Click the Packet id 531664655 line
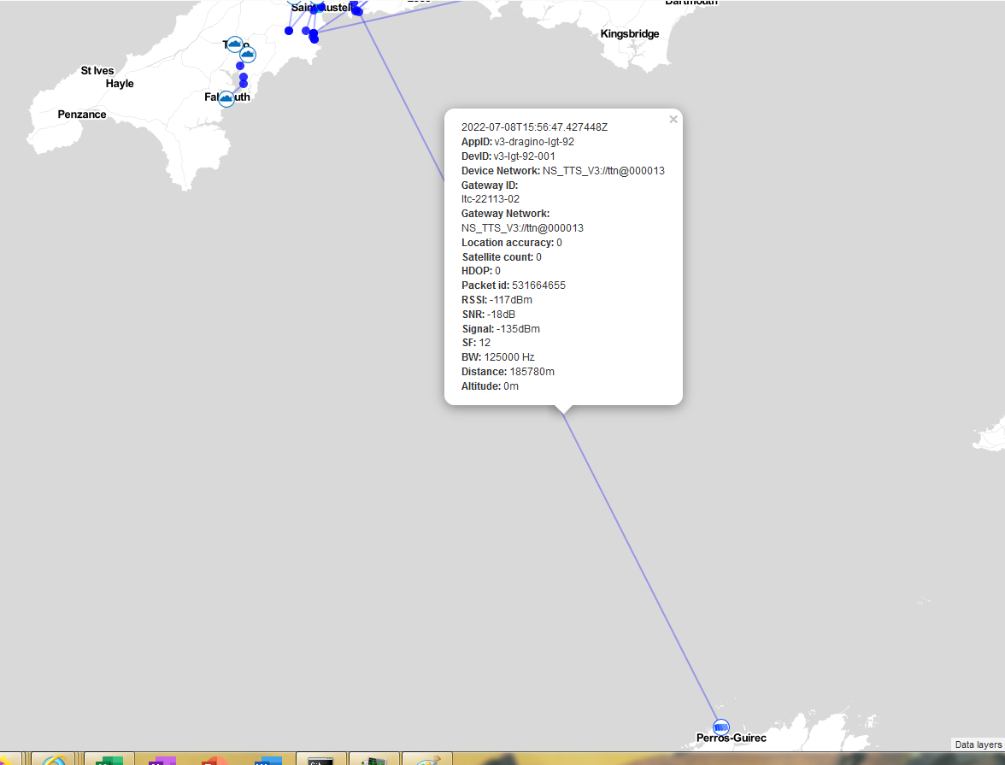The width and height of the screenshot is (1005, 765). pos(514,285)
